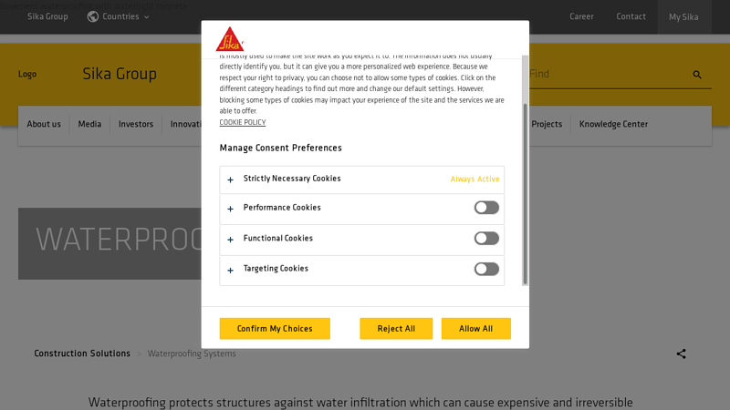Click Confirm My Choices button
This screenshot has height=410, width=730.
click(275, 329)
